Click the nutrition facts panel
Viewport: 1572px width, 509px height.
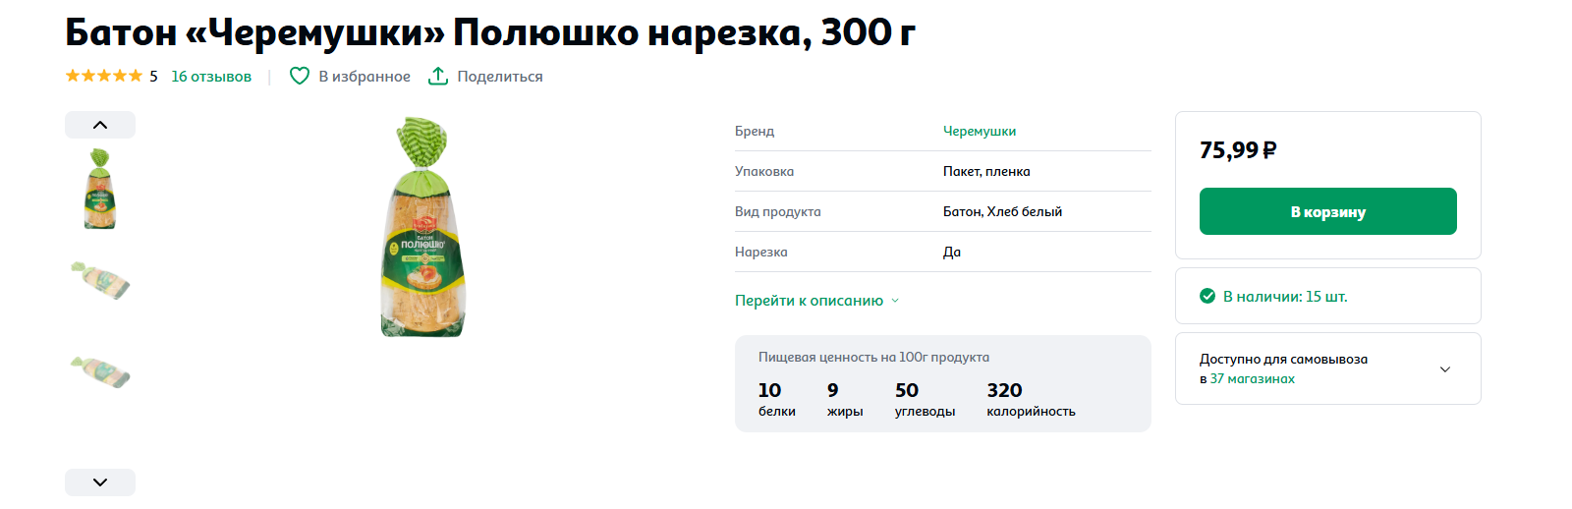[943, 383]
